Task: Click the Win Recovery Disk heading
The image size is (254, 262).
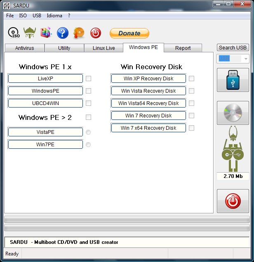Action: (151, 67)
